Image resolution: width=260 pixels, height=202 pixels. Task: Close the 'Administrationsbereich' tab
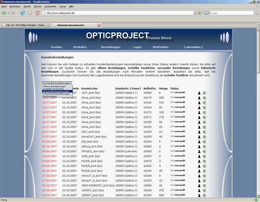coord(99,25)
